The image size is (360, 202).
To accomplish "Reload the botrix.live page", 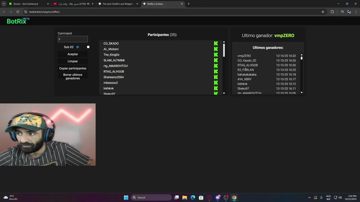I will coord(17,12).
